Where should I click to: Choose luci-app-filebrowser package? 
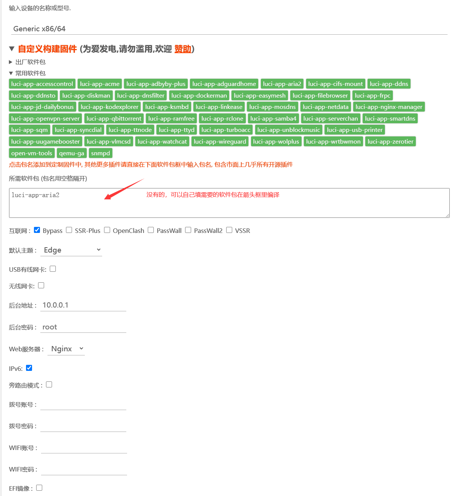pos(320,95)
